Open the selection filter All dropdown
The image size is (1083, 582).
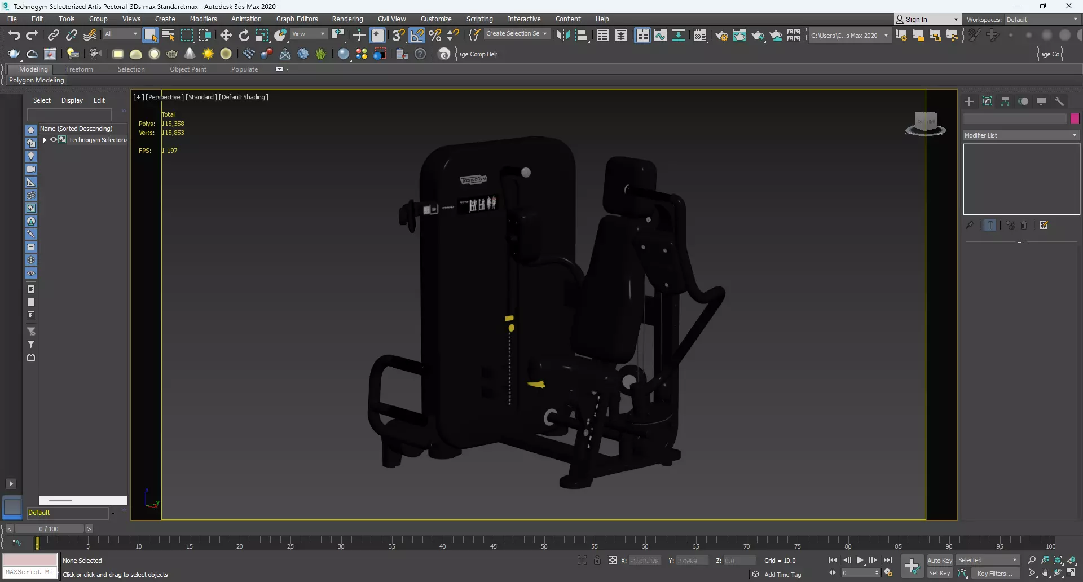pyautogui.click(x=121, y=34)
